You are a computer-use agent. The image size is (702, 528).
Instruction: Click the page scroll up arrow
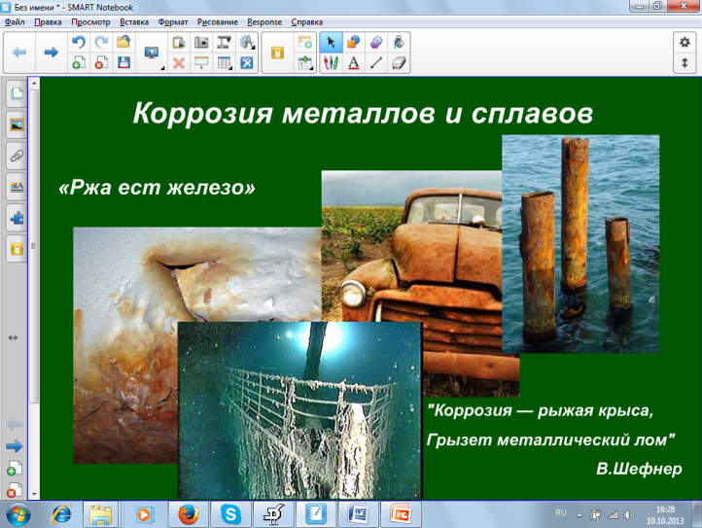coord(34,84)
